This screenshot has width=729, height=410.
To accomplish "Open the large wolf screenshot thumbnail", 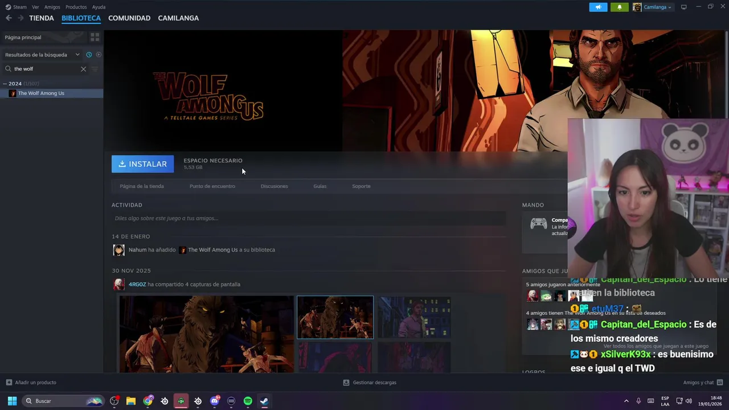I will pyautogui.click(x=206, y=334).
